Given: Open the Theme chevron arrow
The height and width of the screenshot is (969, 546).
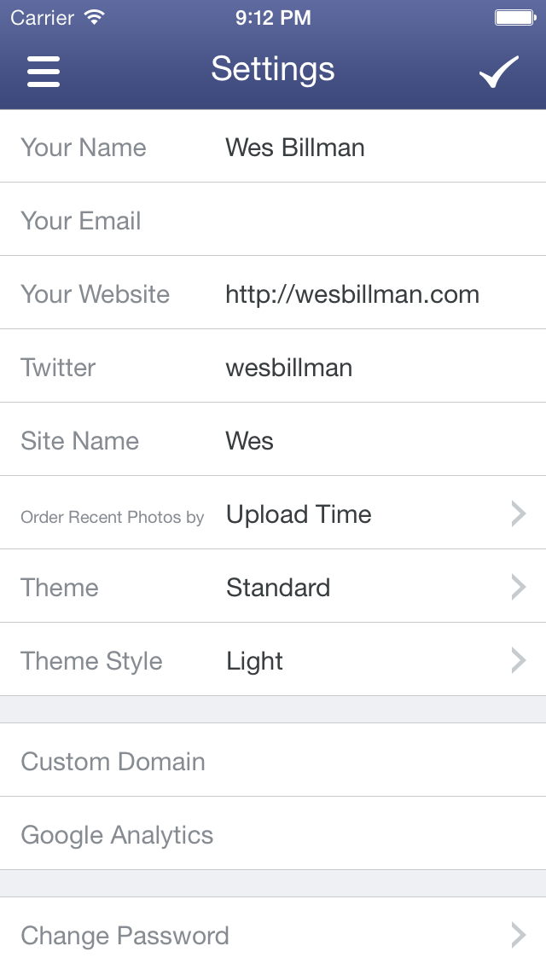Looking at the screenshot, I should [518, 587].
